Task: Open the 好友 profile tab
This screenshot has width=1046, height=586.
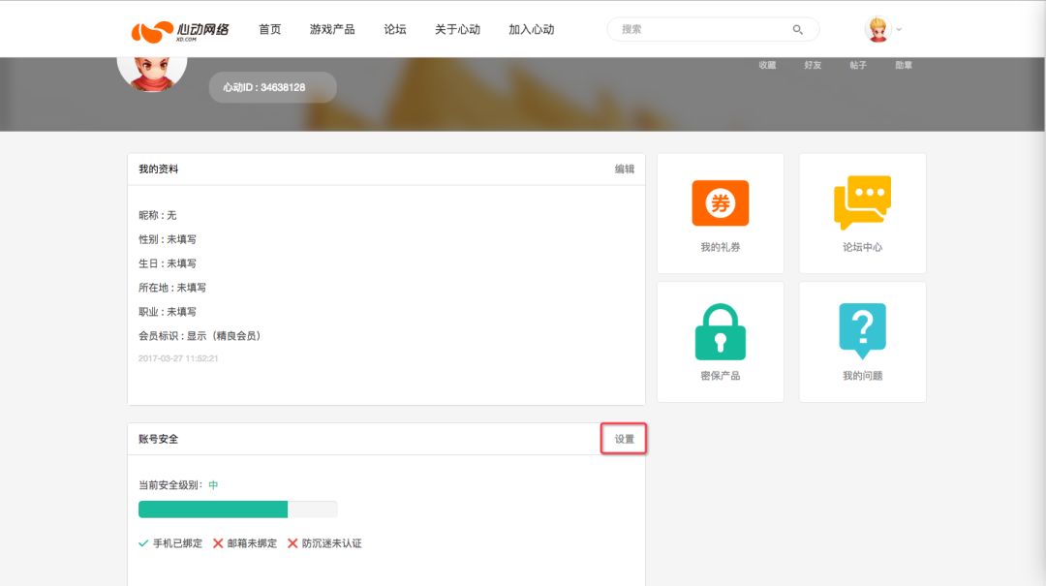Action: (x=813, y=65)
